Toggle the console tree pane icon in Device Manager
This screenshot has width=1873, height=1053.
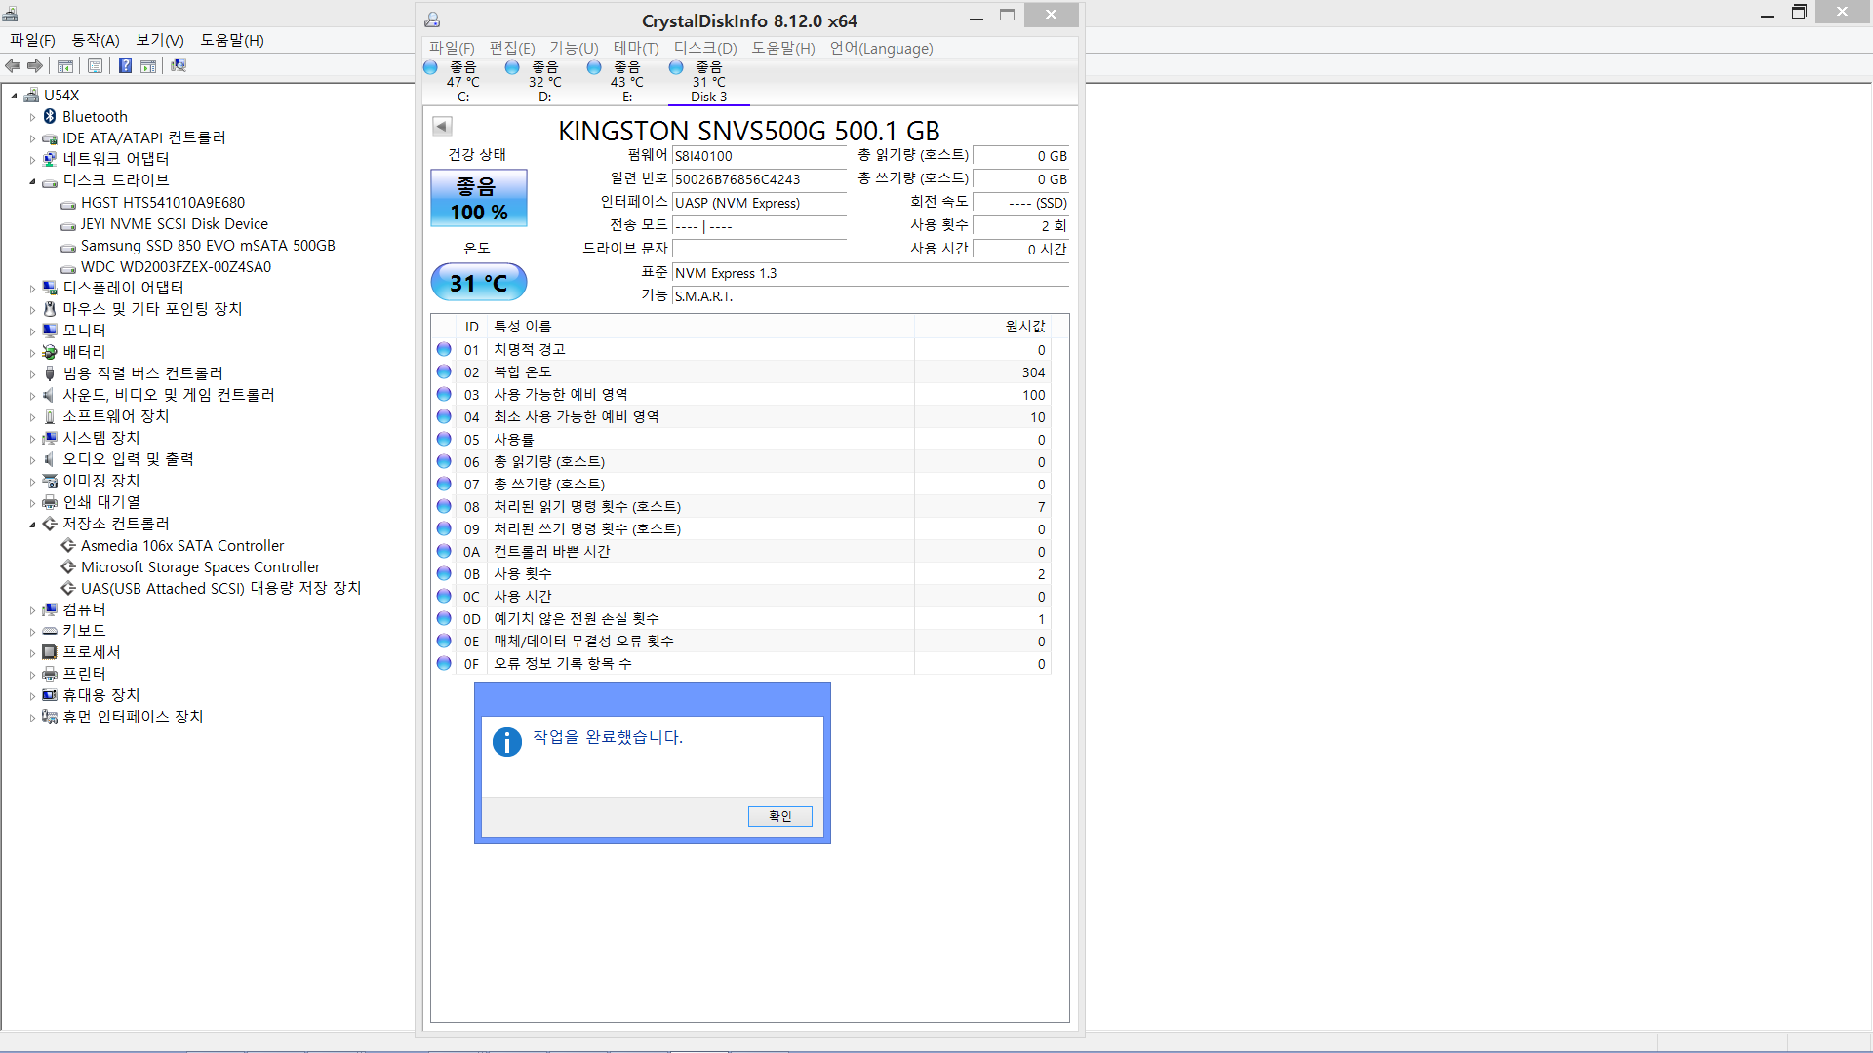click(65, 65)
